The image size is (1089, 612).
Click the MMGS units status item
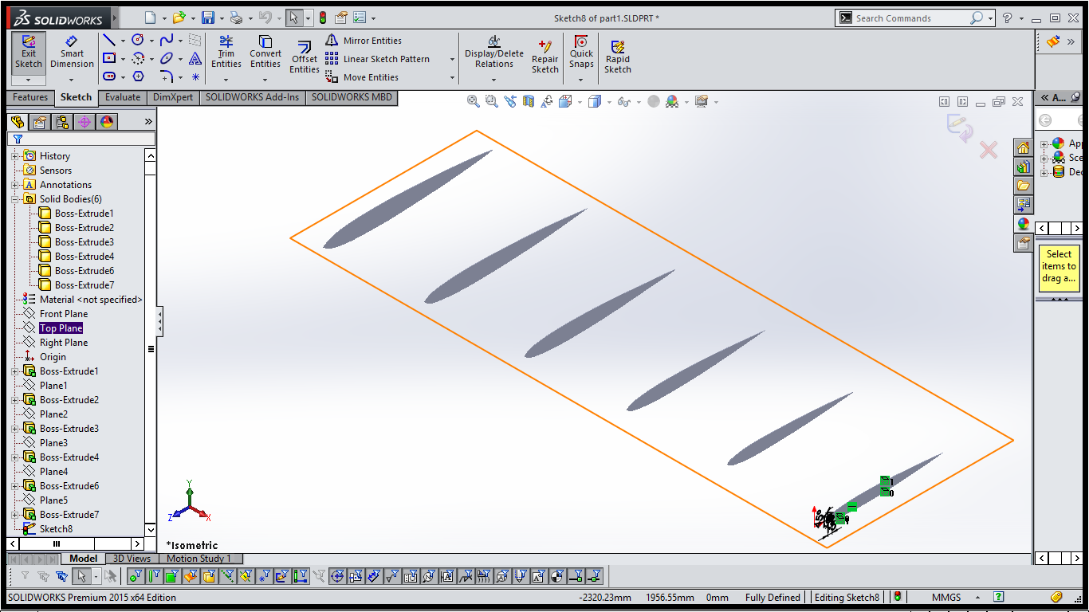click(x=946, y=597)
